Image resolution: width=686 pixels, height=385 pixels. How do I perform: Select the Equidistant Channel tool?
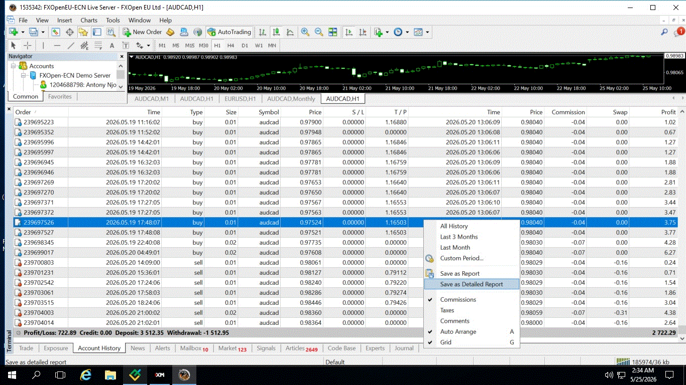(x=84, y=45)
